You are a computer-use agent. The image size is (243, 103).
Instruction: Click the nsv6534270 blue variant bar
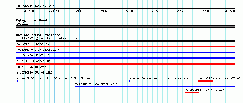pos(126,52)
